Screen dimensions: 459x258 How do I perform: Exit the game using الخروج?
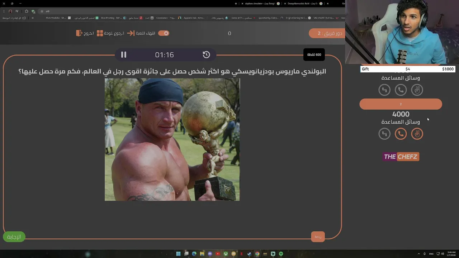pyautogui.click(x=89, y=33)
